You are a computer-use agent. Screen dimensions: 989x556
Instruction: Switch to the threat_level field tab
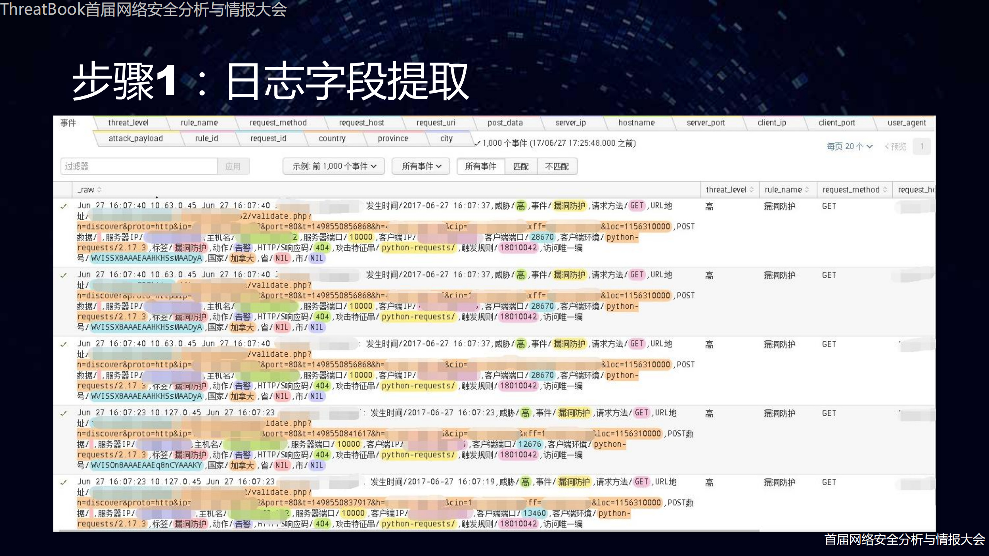129,122
